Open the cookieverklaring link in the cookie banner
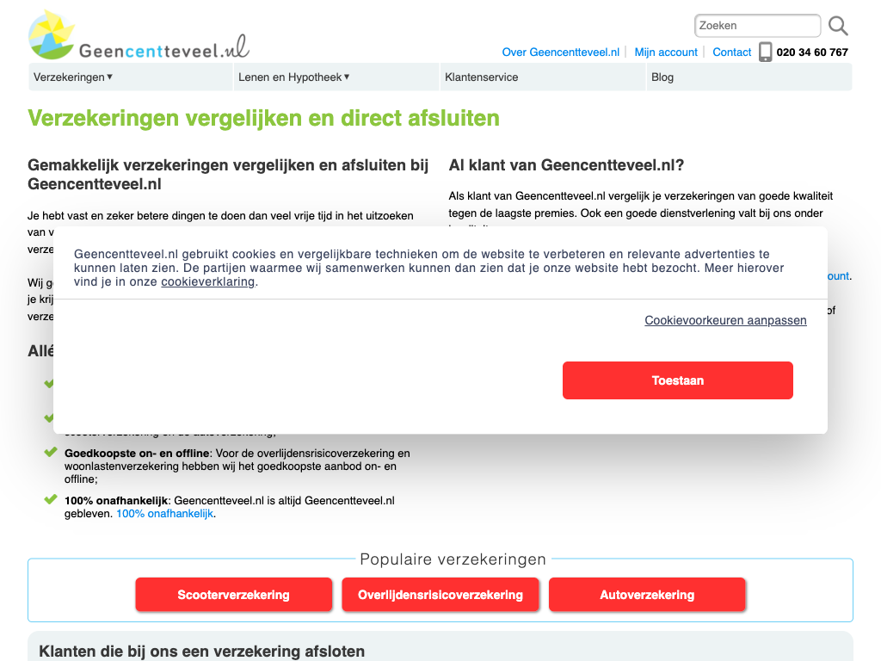Image resolution: width=881 pixels, height=661 pixels. point(208,281)
